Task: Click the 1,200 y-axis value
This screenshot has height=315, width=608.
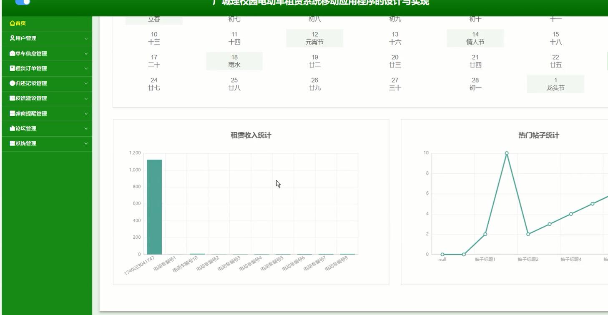Action: [135, 153]
